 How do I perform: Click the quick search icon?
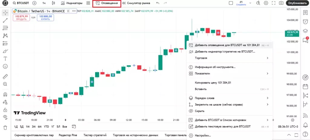(x=258, y=3)
